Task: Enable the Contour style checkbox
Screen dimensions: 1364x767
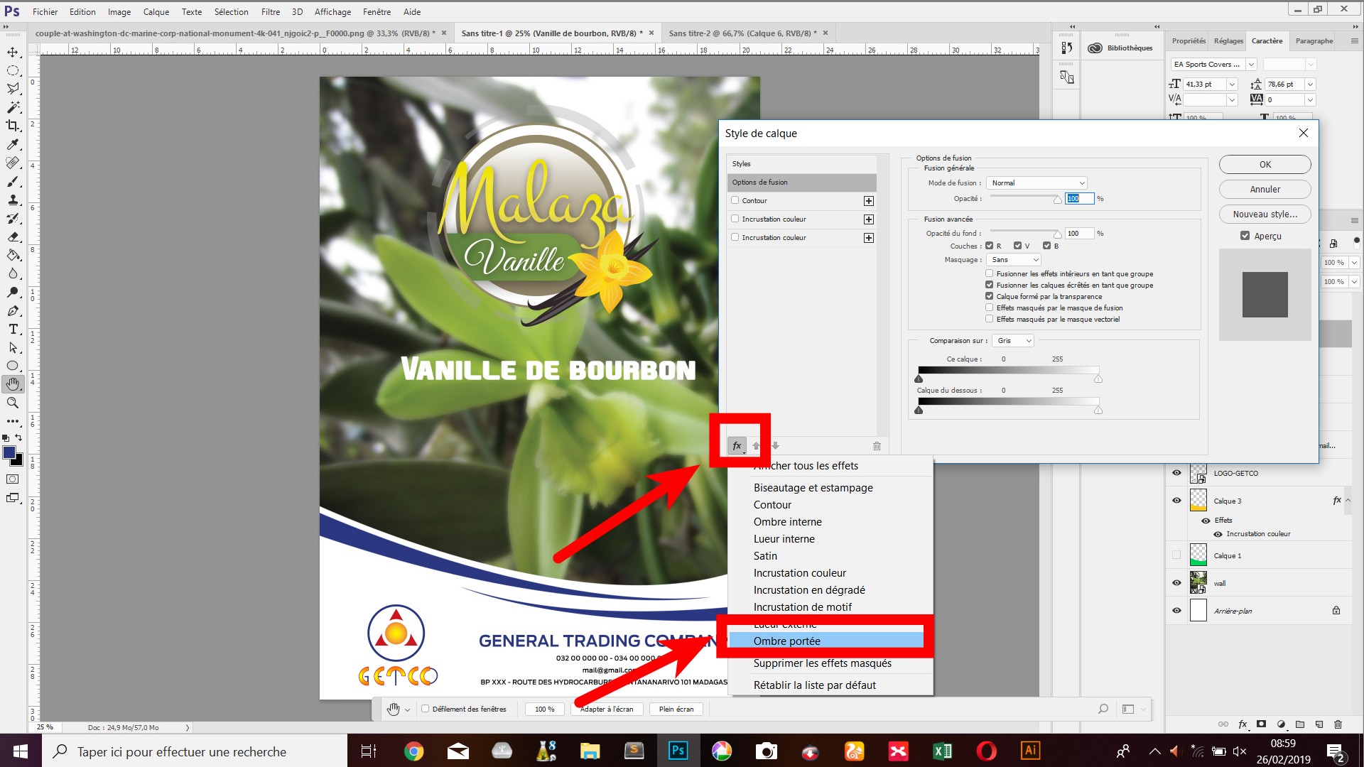Action: point(735,200)
